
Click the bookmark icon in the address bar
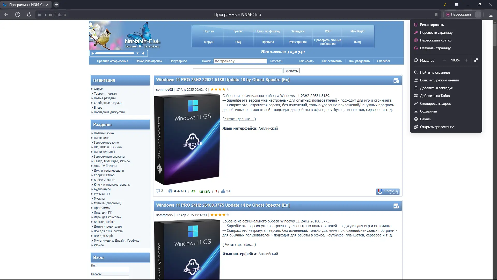pos(436,15)
